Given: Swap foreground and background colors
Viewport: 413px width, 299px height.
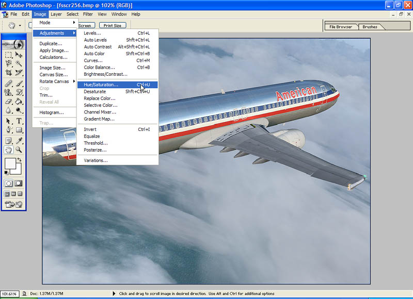Looking at the screenshot, I should pyautogui.click(x=19, y=159).
